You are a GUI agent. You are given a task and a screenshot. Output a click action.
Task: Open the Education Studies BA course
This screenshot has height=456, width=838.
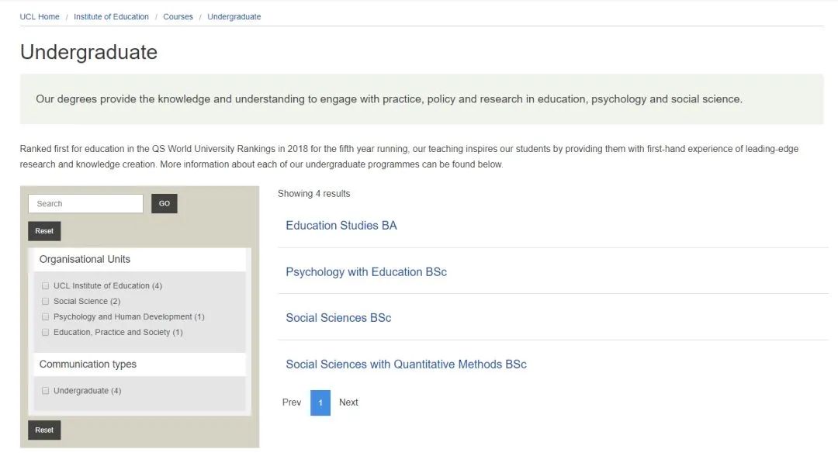click(341, 226)
